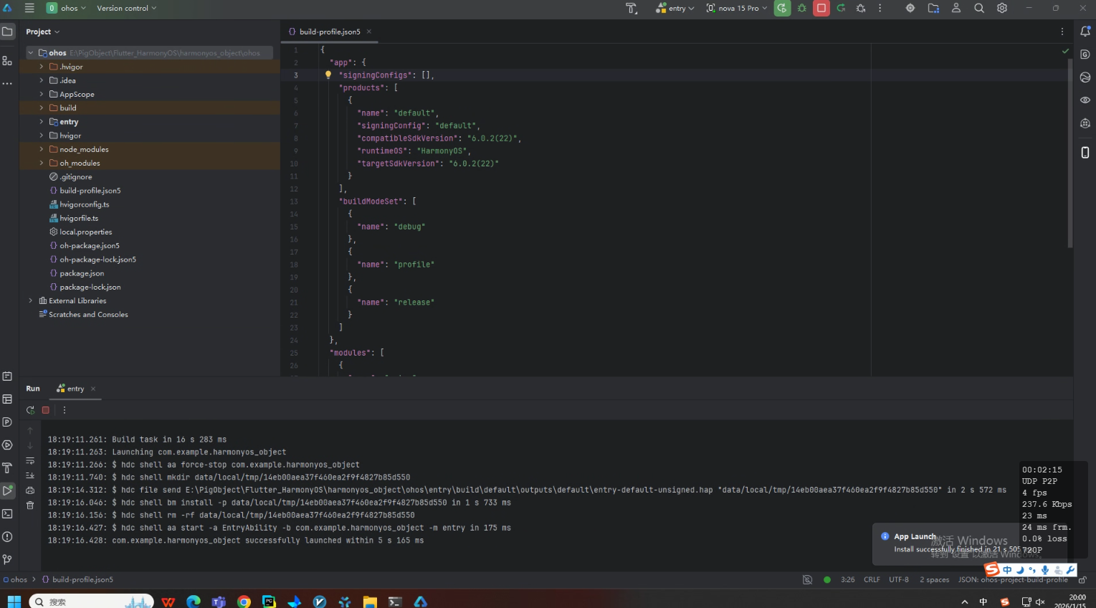The height and width of the screenshot is (608, 1096).
Task: Click 2 spaces indent setting
Action: coord(935,580)
